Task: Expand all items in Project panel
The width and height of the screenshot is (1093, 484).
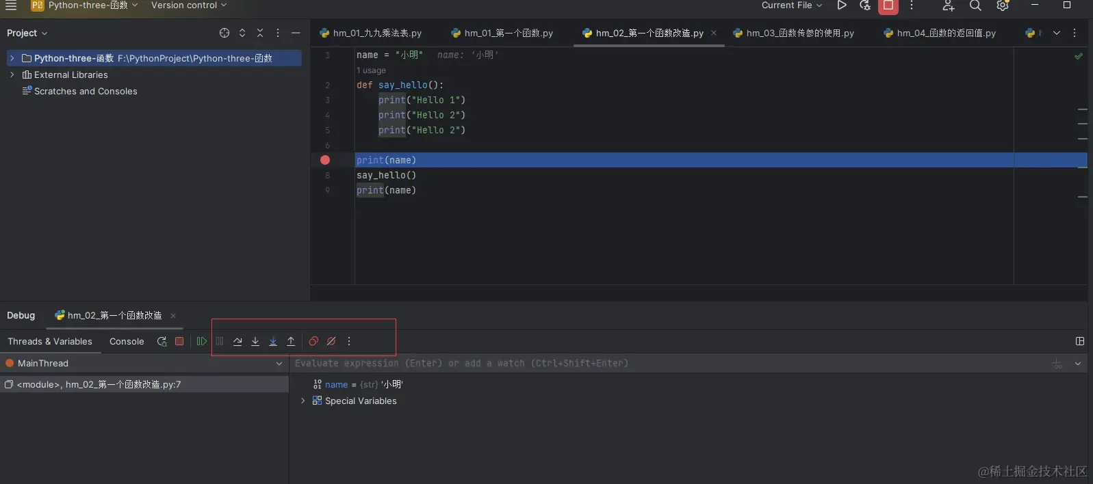Action: (242, 33)
